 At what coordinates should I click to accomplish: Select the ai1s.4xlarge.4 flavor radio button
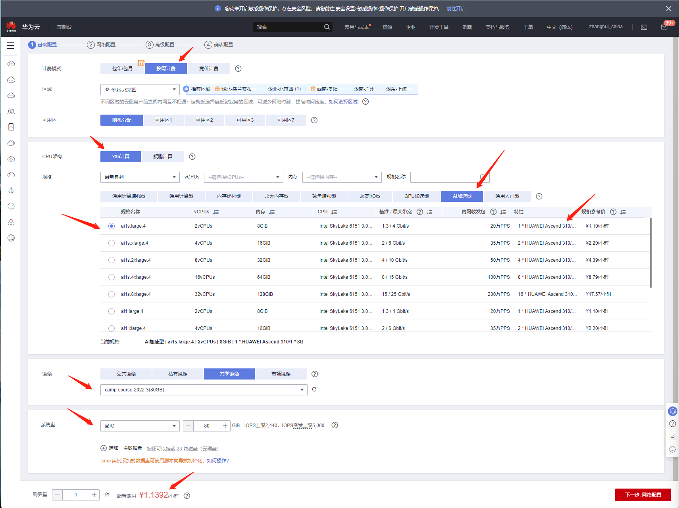click(112, 277)
